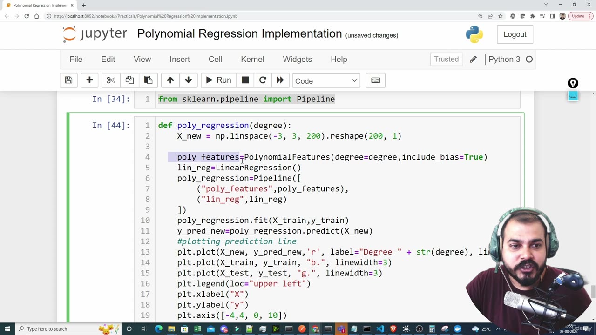This screenshot has height=335, width=596.
Task: Save and checkpoint the notebook with floppy icon
Action: pos(68,80)
